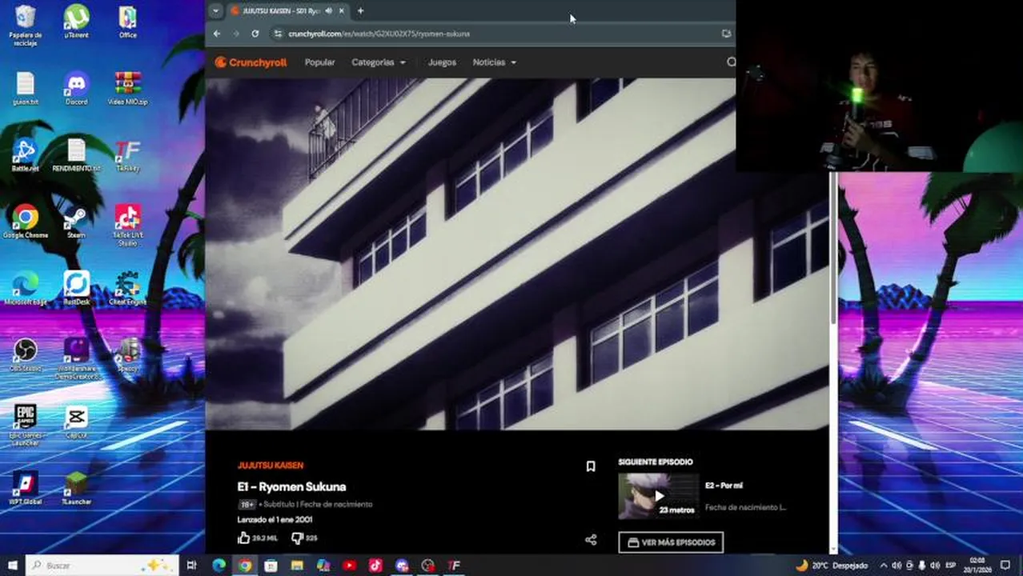Open Wondershare DemoCreator desktop shortcut
This screenshot has width=1023, height=576.
77,358
